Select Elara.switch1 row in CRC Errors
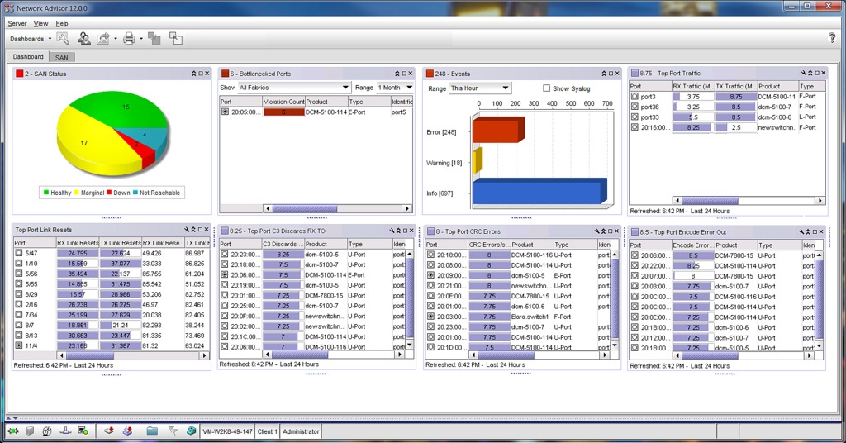Viewport: 846px width, 443px height. (518, 317)
